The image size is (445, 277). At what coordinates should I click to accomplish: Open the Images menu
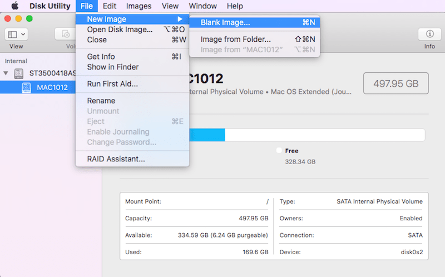click(x=139, y=6)
